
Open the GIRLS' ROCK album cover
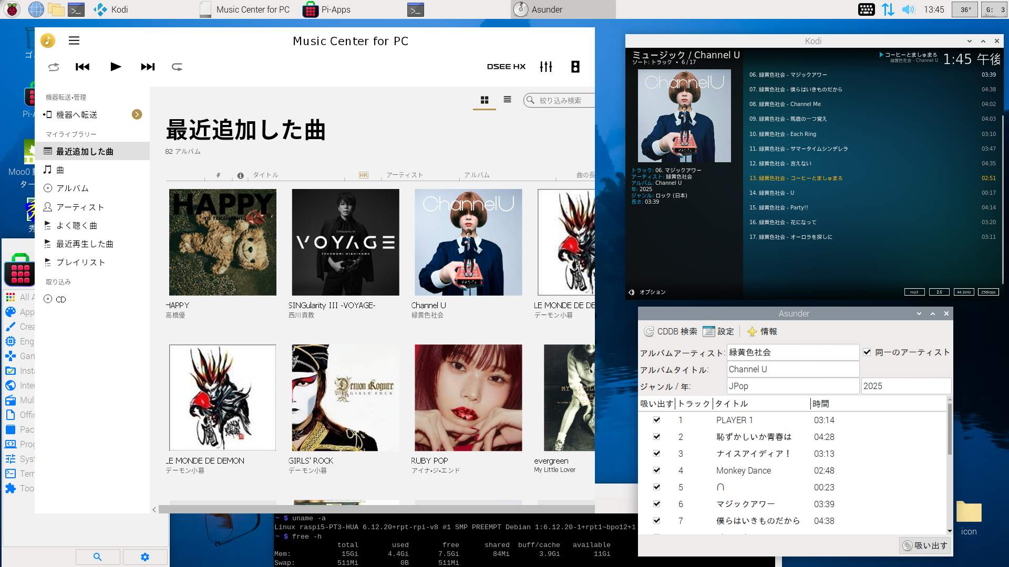345,397
